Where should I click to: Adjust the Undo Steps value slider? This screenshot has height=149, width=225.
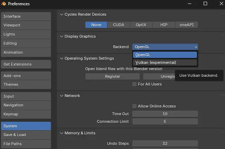(x=165, y=143)
